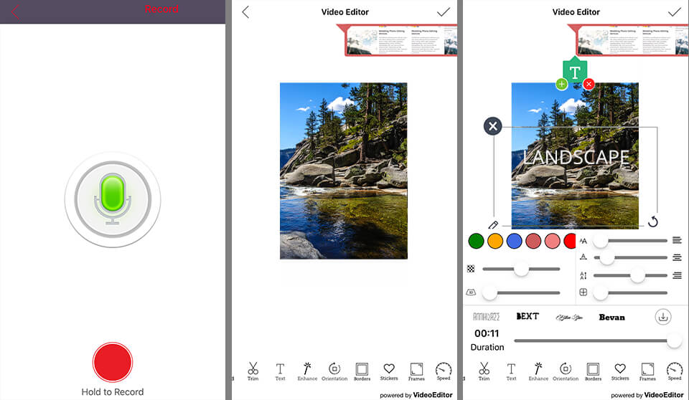Adjust the line spacing slider beside the A-arrow icon
This screenshot has height=400, width=689.
pyautogui.click(x=630, y=275)
